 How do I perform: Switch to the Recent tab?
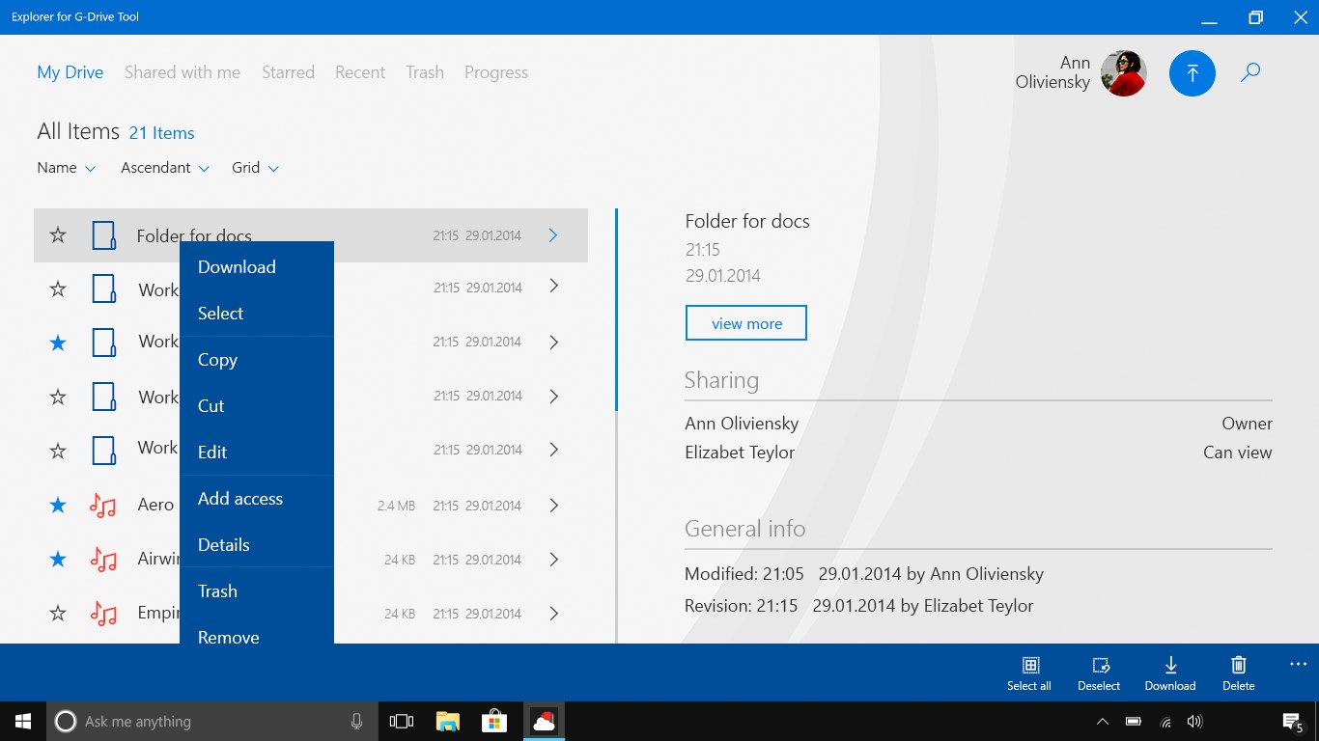360,72
